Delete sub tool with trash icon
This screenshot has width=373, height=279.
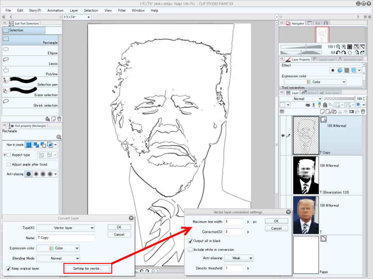[x=59, y=119]
